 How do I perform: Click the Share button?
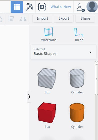[85, 19]
